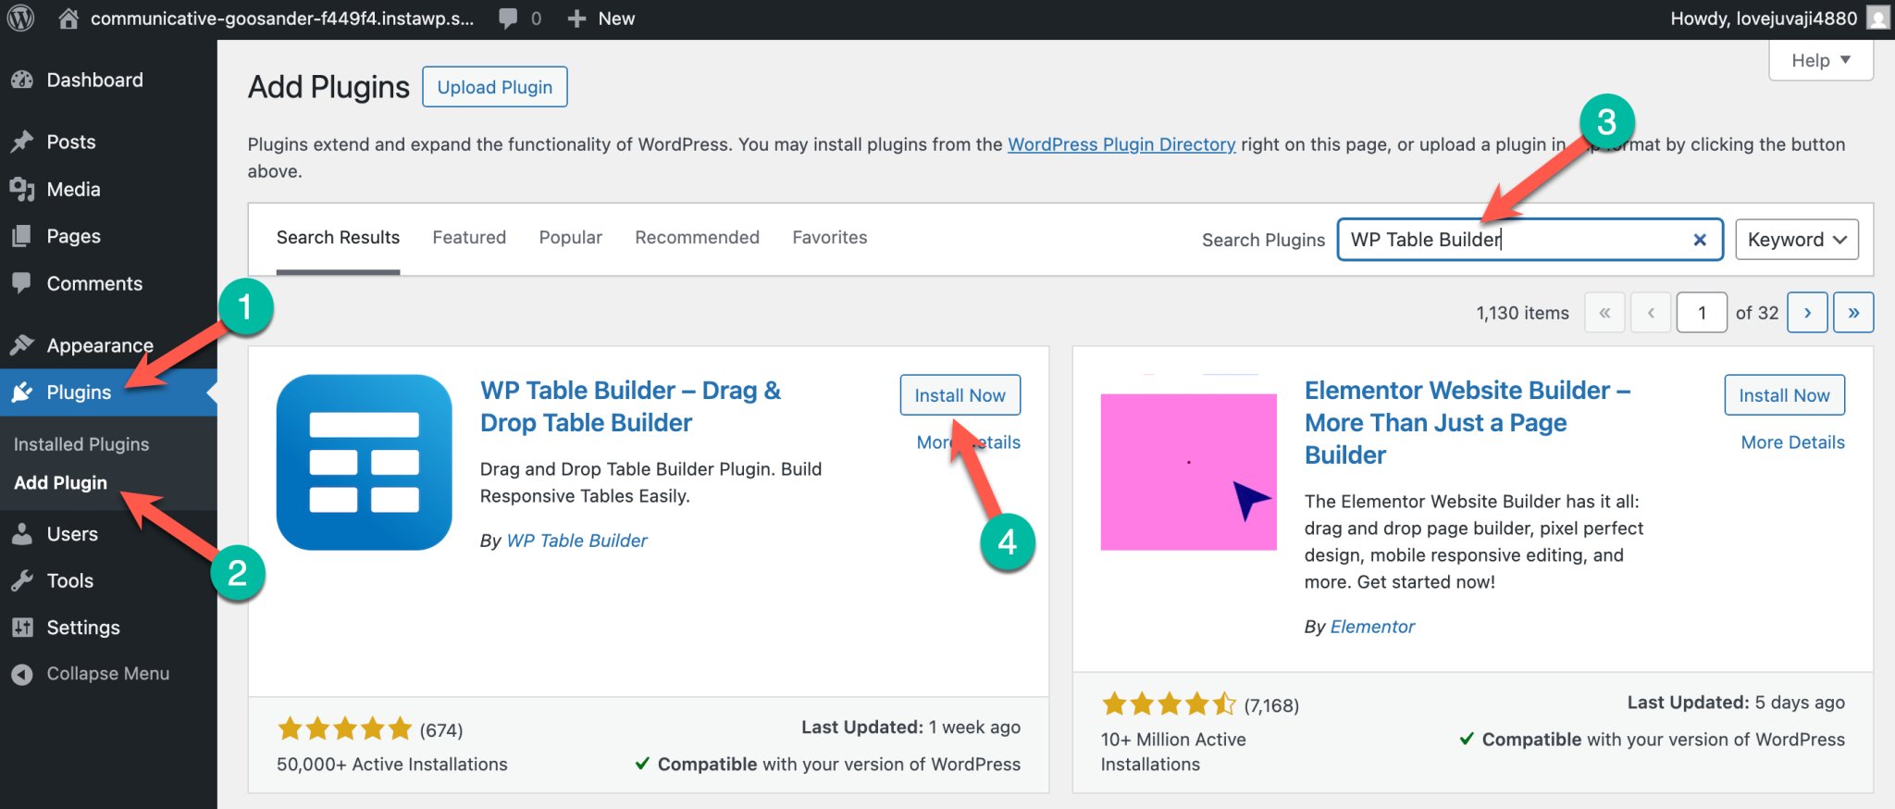Viewport: 1895px width, 809px height.
Task: Click the WordPress logo in admin bar
Action: 20,19
